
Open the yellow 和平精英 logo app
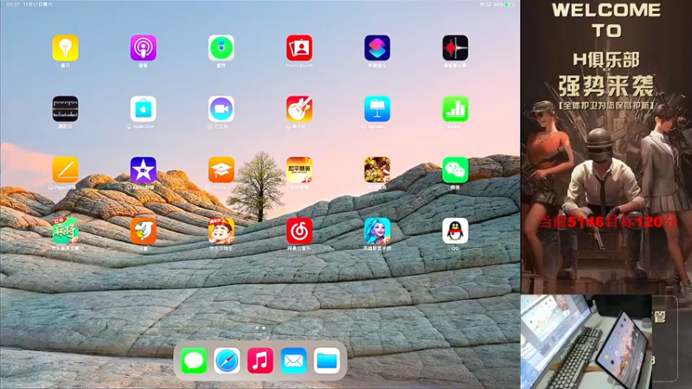click(x=299, y=169)
